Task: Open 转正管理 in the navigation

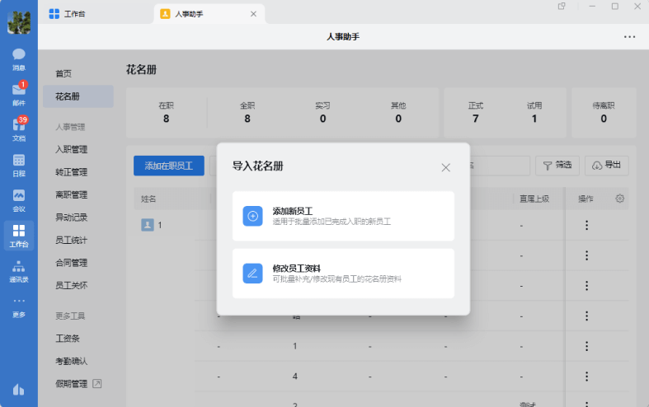Action: tap(71, 172)
